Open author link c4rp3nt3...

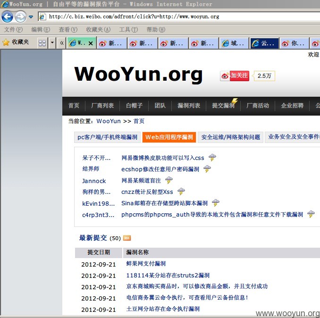click(x=98, y=215)
